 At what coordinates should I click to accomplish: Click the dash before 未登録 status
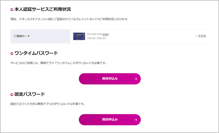click(x=196, y=36)
